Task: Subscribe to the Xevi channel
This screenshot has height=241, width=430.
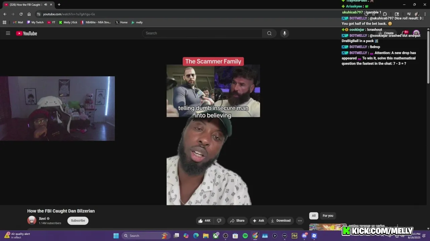Action: tap(78, 221)
